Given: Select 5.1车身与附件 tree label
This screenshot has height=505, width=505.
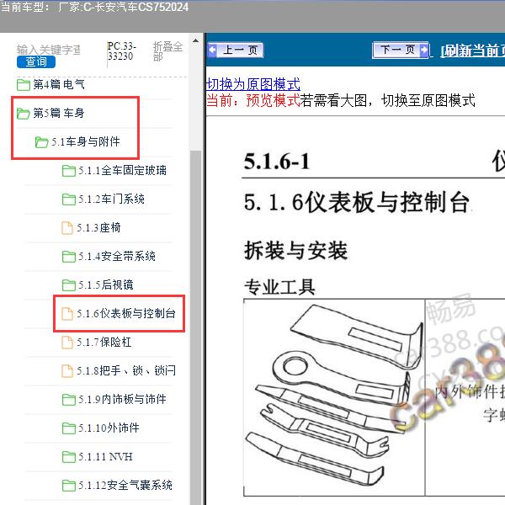Looking at the screenshot, I should pyautogui.click(x=86, y=142).
